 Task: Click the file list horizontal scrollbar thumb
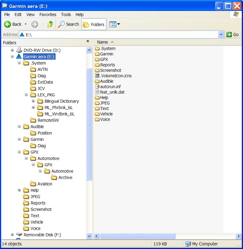click(x=138, y=236)
